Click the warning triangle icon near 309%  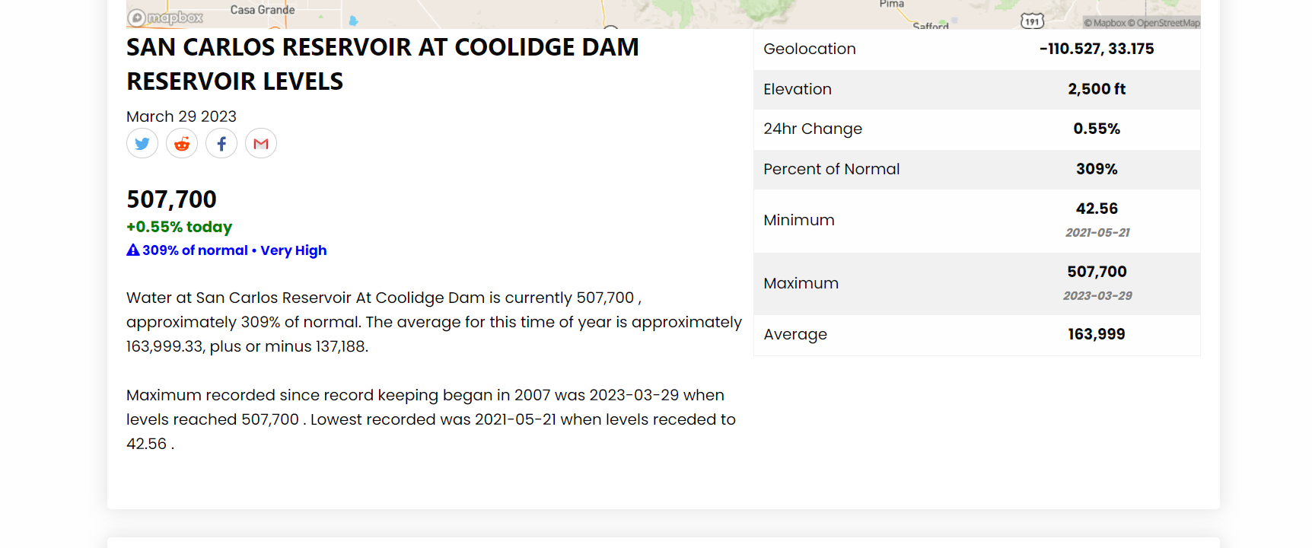133,250
